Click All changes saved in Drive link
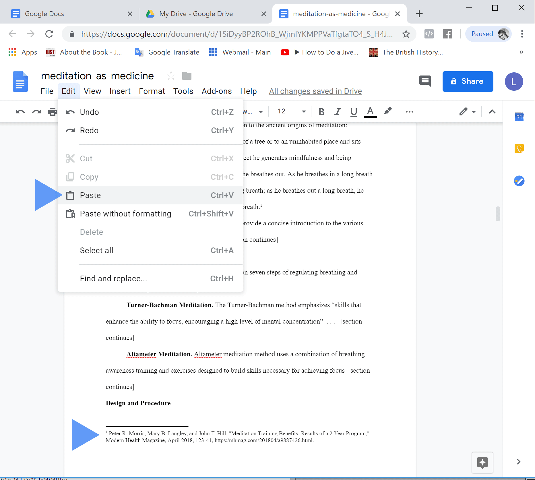 coord(315,91)
